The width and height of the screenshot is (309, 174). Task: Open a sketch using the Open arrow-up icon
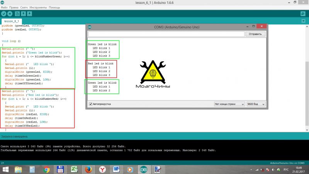[x=23, y=14]
